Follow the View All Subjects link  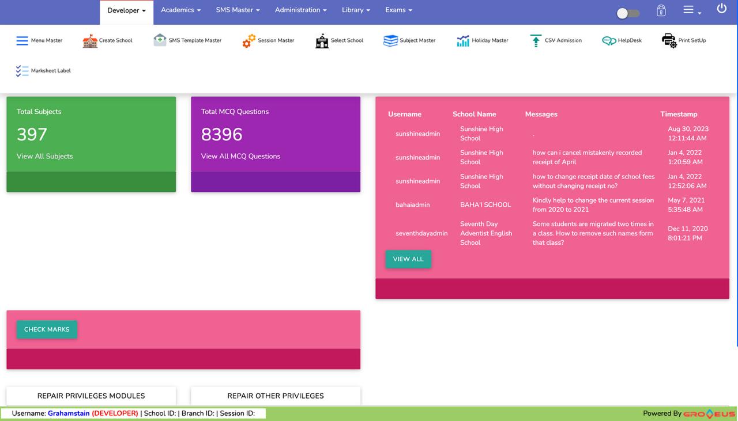click(x=45, y=156)
